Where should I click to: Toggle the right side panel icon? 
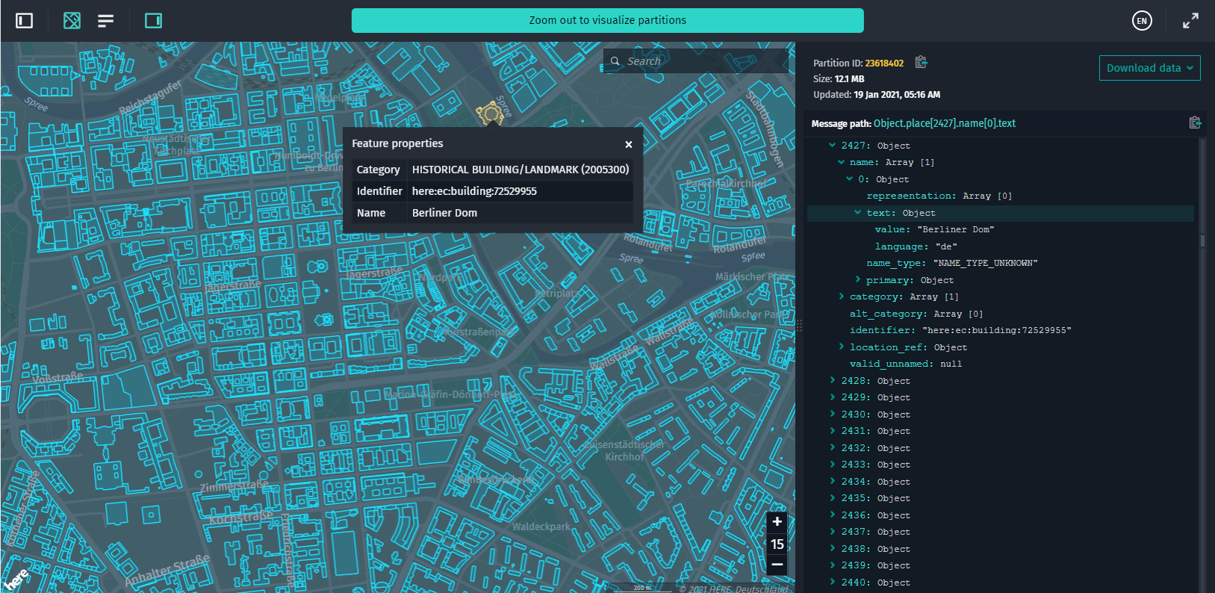pos(153,21)
